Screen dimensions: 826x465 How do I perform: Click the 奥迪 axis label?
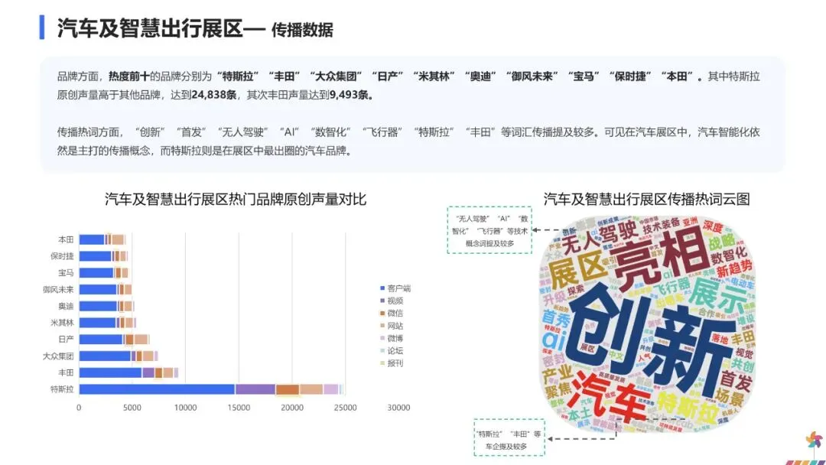click(66, 306)
